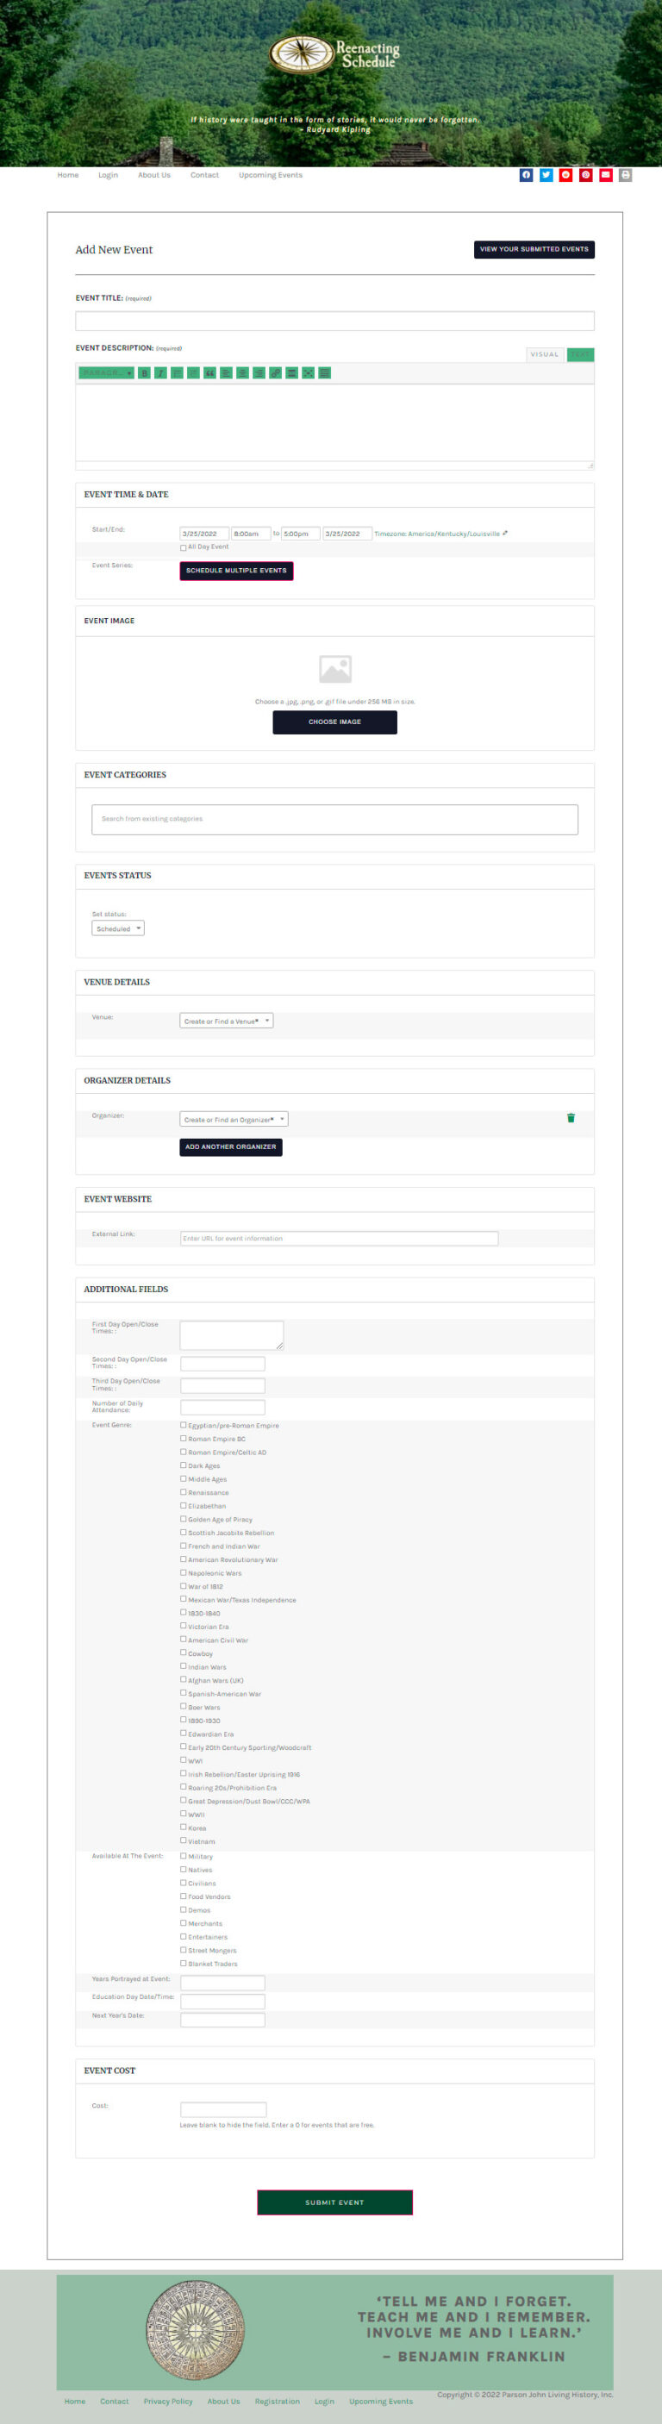Open the 5:00pm end time picker
The width and height of the screenshot is (662, 2424).
[300, 534]
